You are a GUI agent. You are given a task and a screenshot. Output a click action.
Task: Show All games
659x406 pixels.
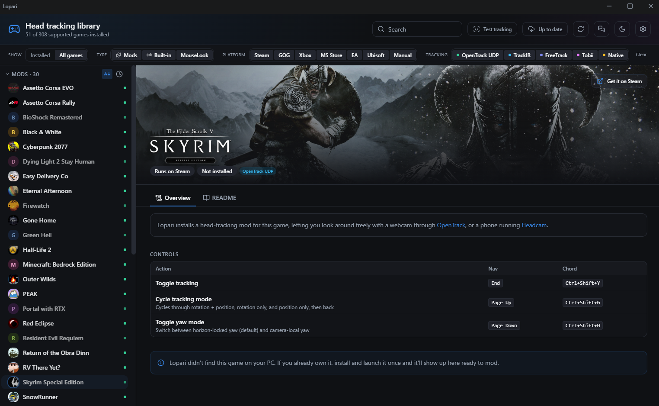coord(71,55)
